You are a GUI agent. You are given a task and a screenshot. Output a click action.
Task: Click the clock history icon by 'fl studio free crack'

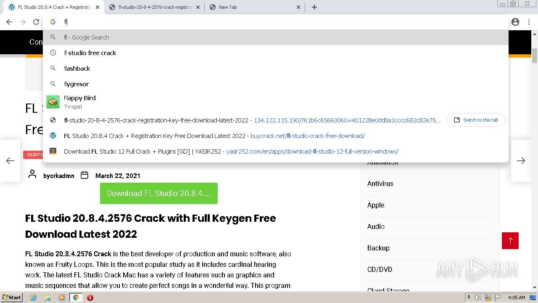[53, 53]
